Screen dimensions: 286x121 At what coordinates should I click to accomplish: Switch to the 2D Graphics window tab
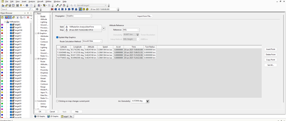pos(53,117)
